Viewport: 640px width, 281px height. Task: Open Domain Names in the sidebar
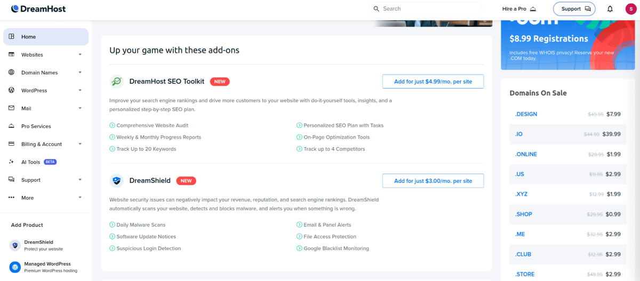[x=46, y=73]
